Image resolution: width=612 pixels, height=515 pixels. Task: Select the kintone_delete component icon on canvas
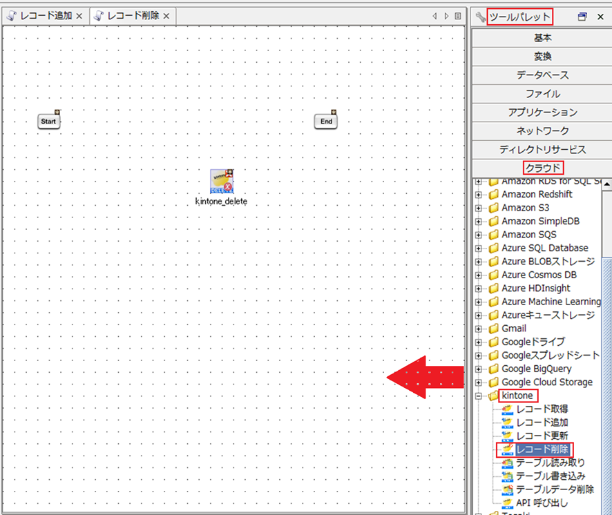[221, 182]
